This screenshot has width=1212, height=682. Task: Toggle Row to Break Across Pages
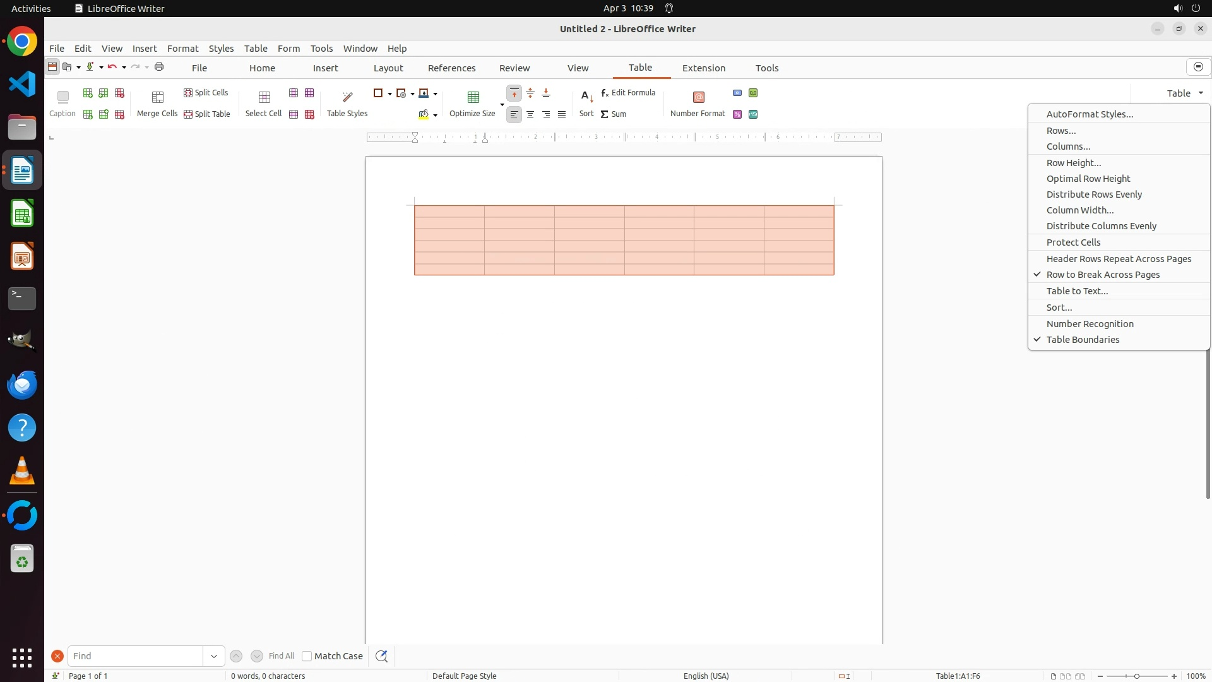tap(1103, 275)
